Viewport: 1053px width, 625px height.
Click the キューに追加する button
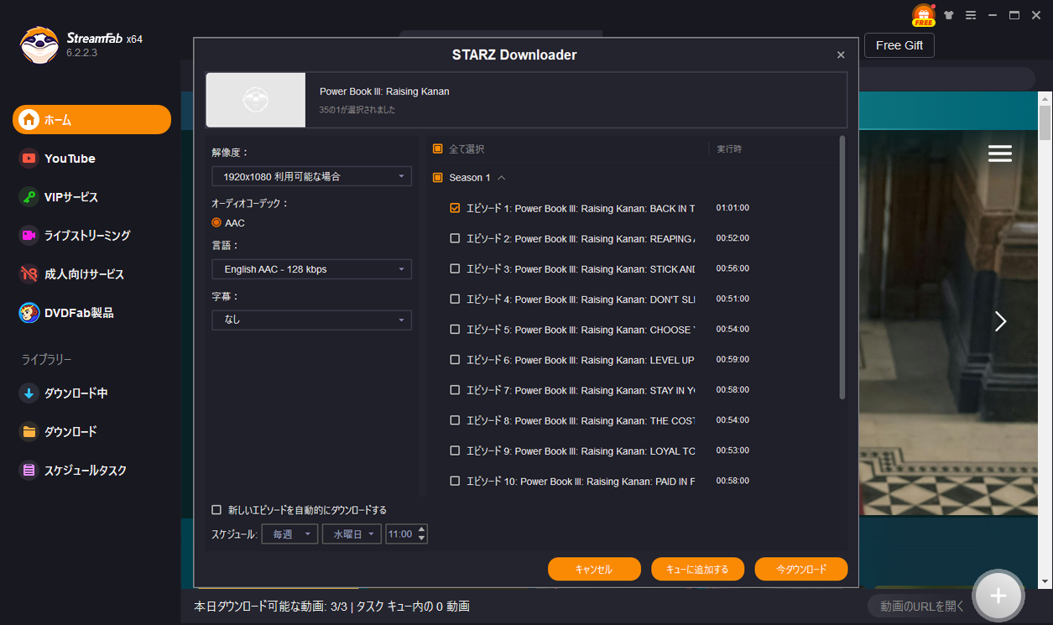pos(697,569)
